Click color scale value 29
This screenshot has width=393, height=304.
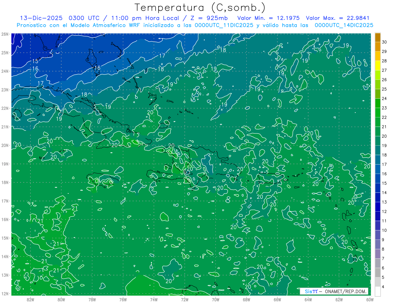384,51
